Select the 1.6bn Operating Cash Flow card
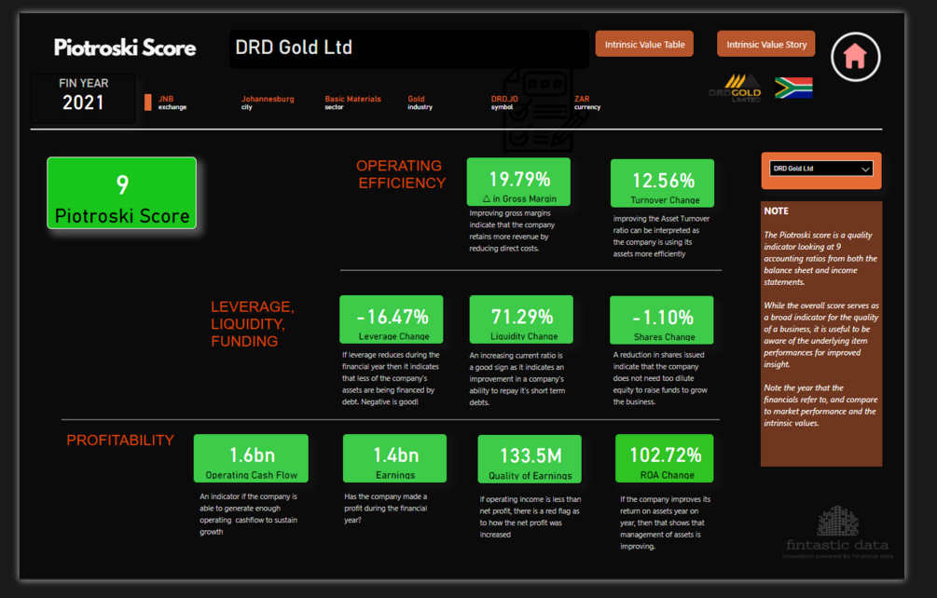This screenshot has height=598, width=937. pos(251,458)
